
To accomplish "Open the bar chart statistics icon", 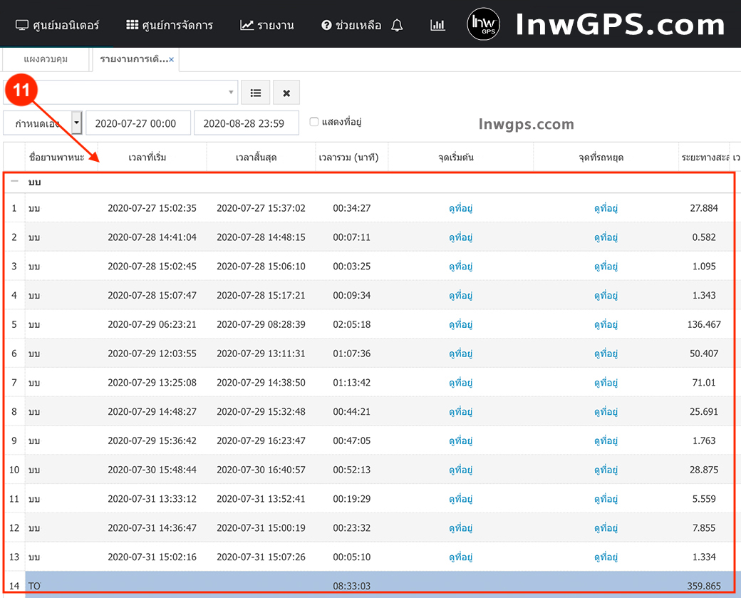I will point(437,26).
